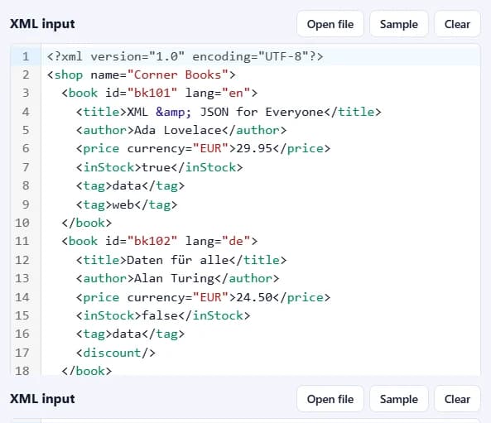491x423 pixels.
Task: Click the closing book tag on line 10
Action: tap(86, 223)
